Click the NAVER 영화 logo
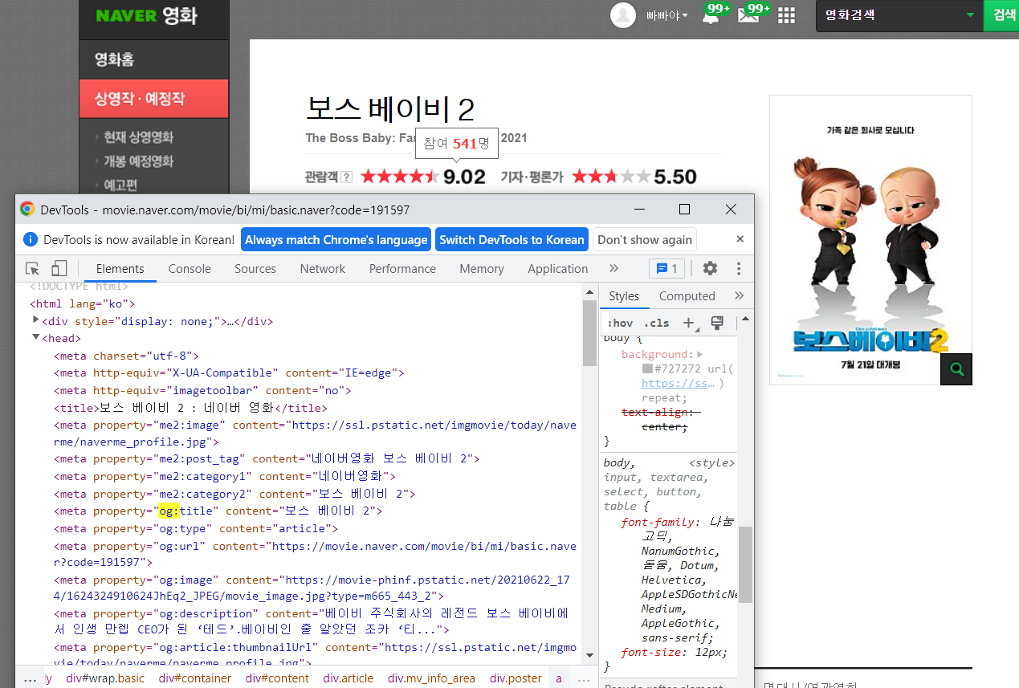The image size is (1019, 688). coord(146,16)
